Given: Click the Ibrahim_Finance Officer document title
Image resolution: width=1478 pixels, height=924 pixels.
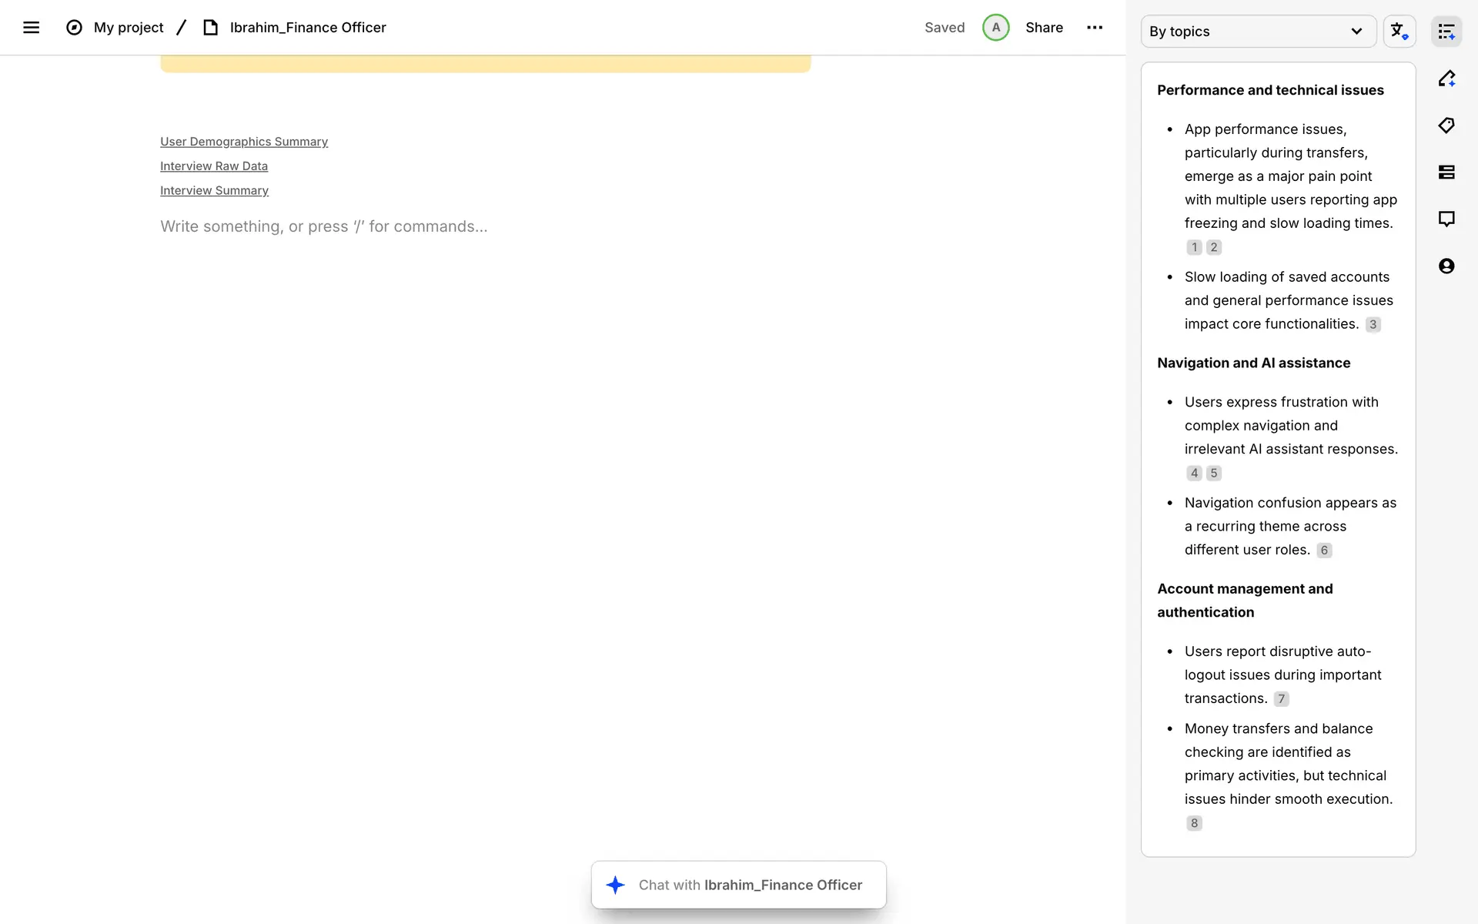Looking at the screenshot, I should pos(308,28).
